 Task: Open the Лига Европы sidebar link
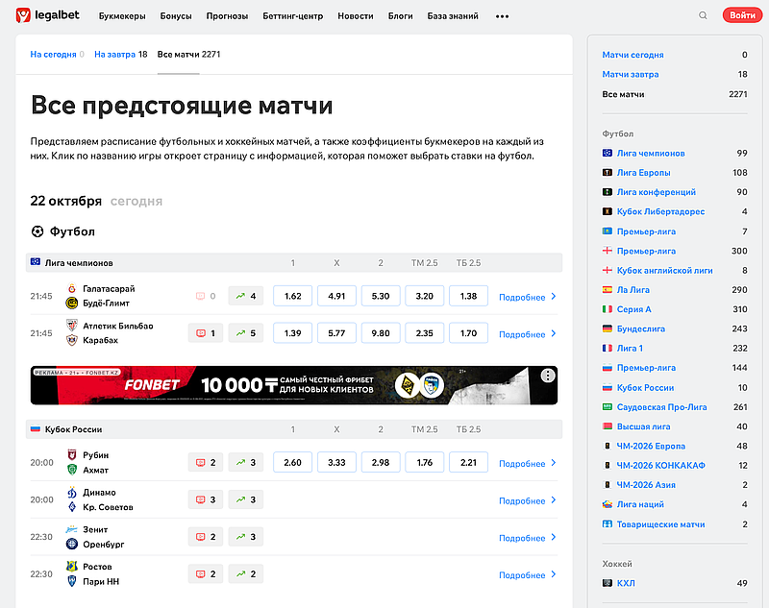pos(647,173)
